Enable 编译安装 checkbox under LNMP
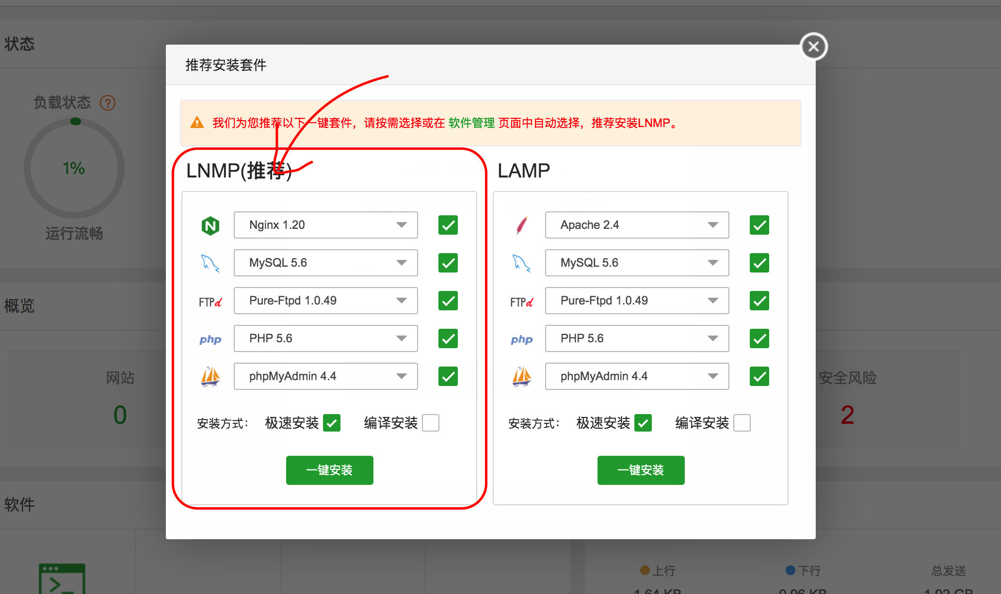Screen dimensions: 1001x594 tap(431, 423)
